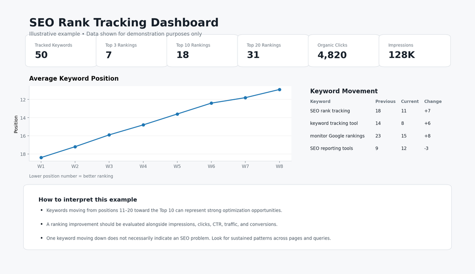This screenshot has height=274, width=475.
Task: Click the +8 change for monitor Google rankings
Action: click(427, 136)
